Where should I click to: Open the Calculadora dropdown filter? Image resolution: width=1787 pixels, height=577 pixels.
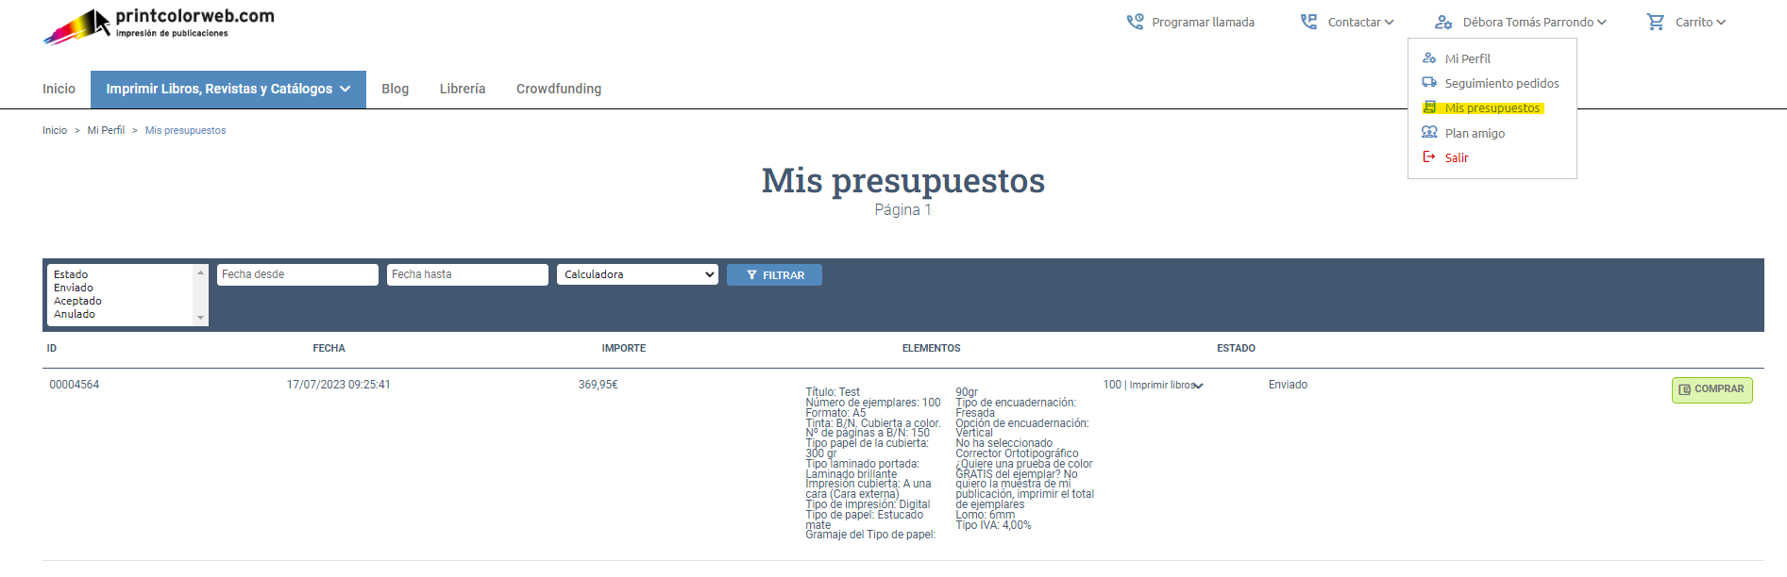[x=637, y=274]
